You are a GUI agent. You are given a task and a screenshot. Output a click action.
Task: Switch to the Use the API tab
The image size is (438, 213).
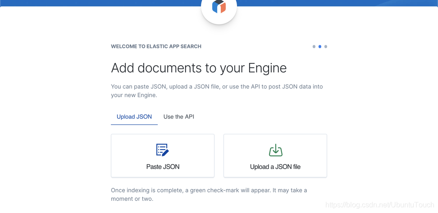click(179, 117)
